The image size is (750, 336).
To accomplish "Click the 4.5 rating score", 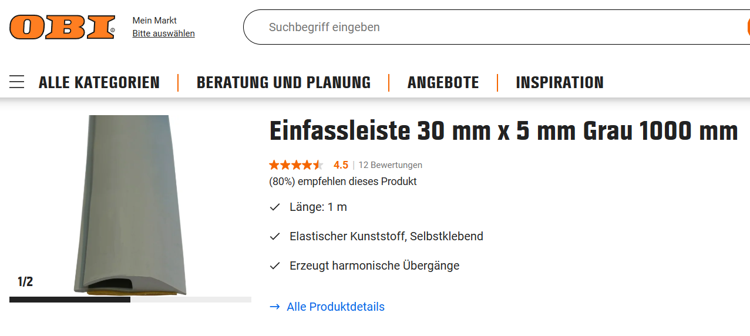I will (341, 165).
